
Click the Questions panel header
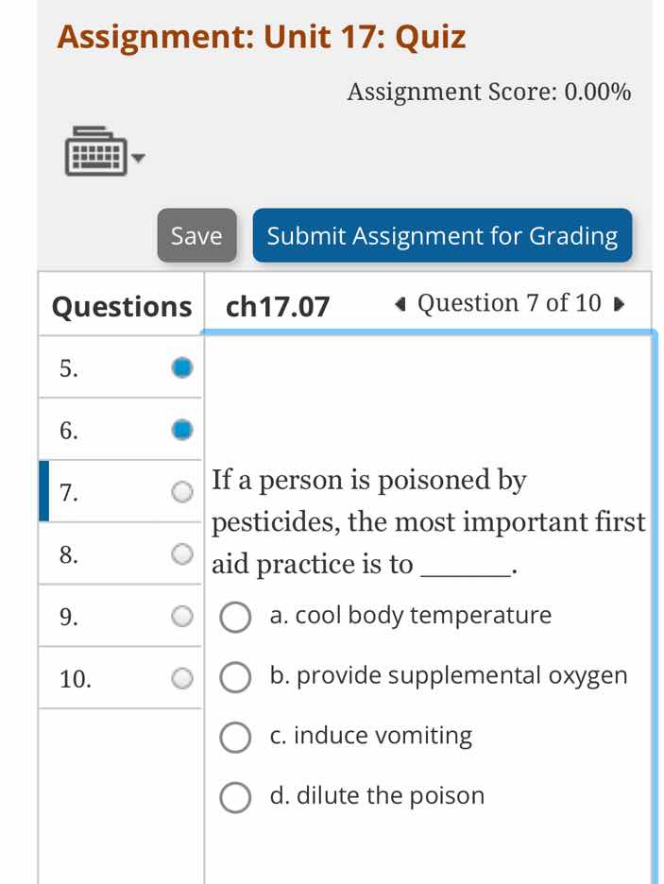(x=120, y=306)
